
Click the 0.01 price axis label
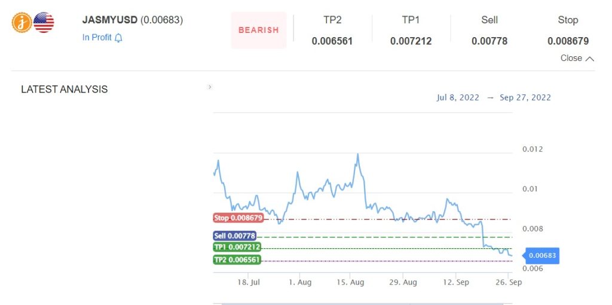pos(530,189)
